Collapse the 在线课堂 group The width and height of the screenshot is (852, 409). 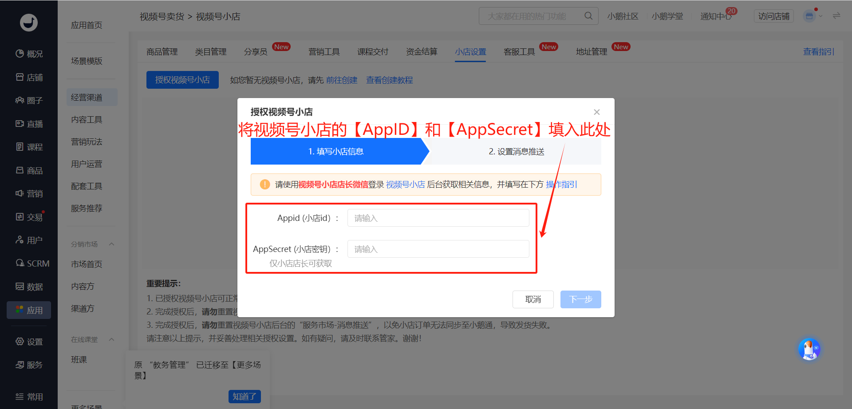tap(112, 339)
